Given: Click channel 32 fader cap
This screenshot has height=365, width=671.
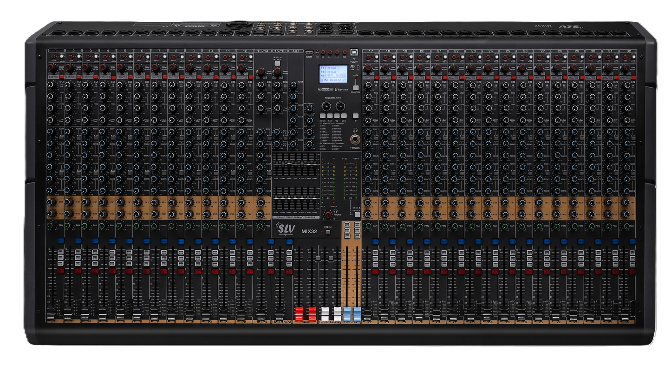Looking at the screenshot, I should click(624, 314).
